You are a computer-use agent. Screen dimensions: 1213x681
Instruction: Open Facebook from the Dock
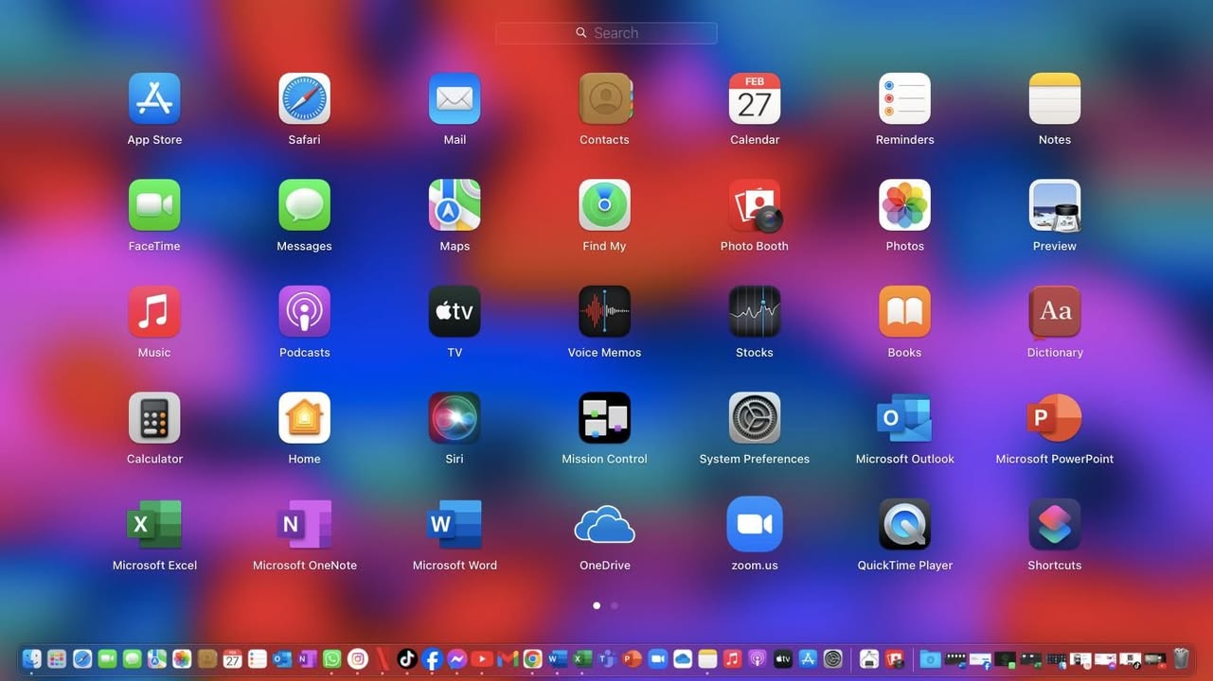coord(433,659)
